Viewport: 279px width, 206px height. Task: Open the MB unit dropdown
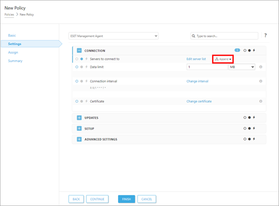click(x=242, y=67)
